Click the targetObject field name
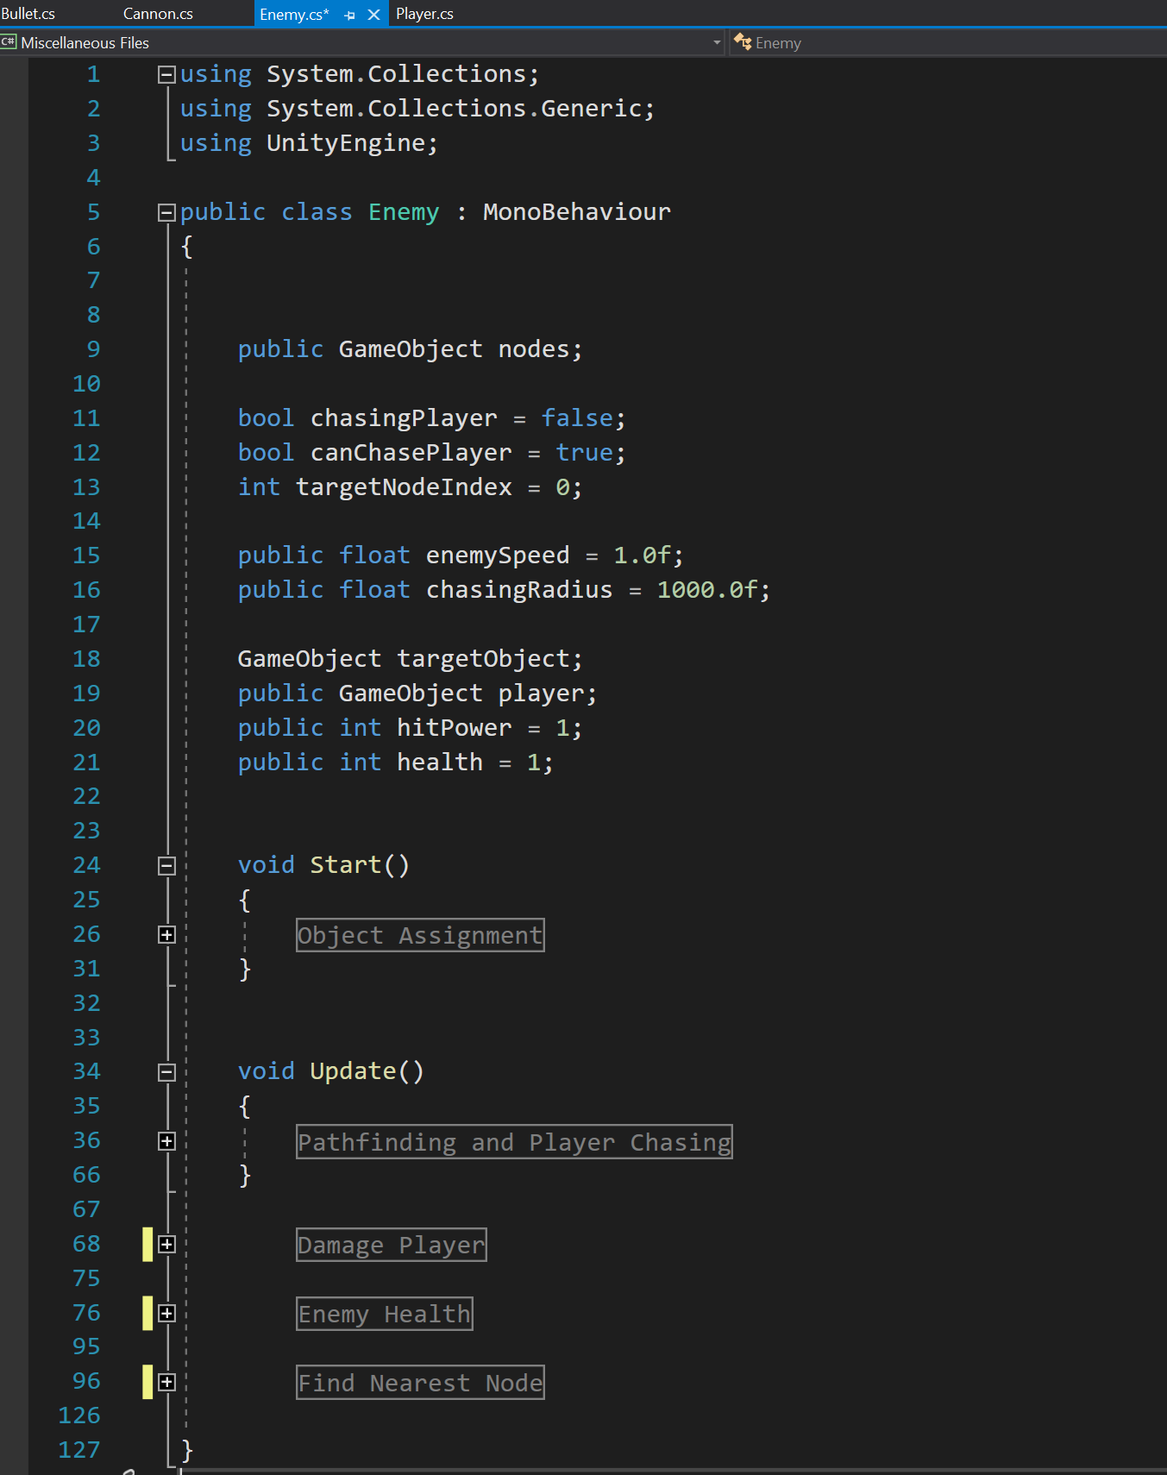The width and height of the screenshot is (1167, 1475). (x=483, y=659)
